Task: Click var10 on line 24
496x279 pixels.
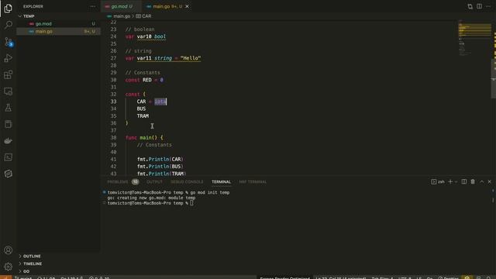Action: pos(144,36)
